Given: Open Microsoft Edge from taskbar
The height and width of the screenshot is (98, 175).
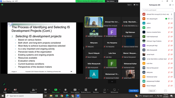Looking at the screenshot, I should pos(67,96).
